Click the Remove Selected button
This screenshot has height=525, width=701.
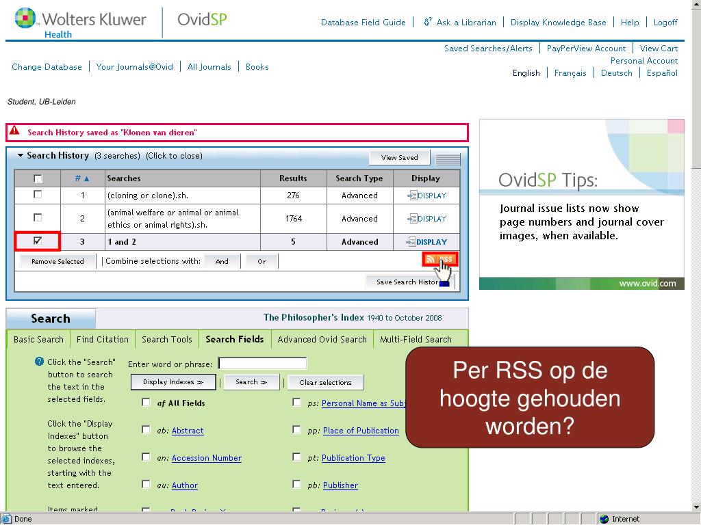[x=58, y=262]
